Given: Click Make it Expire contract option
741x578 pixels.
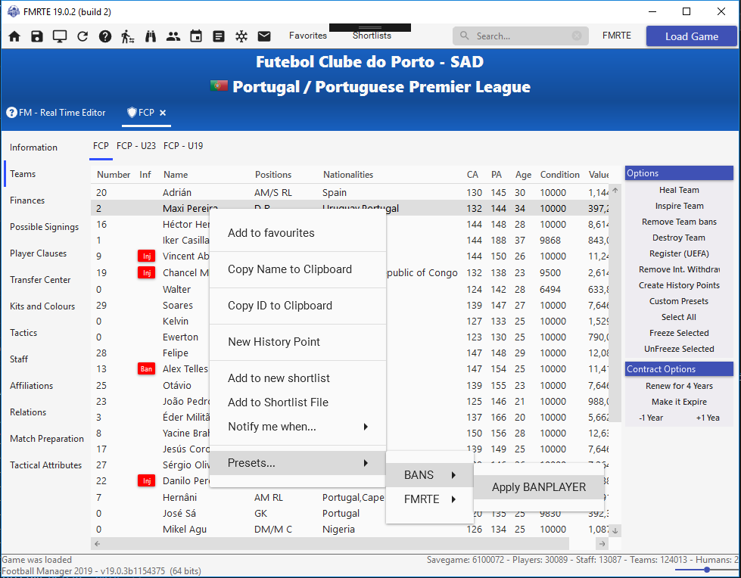Looking at the screenshot, I should [679, 402].
